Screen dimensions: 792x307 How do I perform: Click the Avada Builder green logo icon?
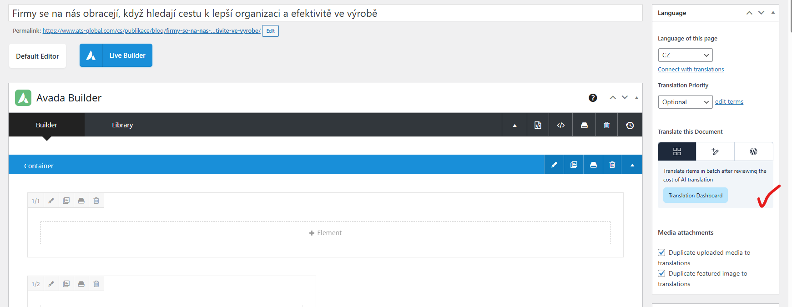(23, 98)
